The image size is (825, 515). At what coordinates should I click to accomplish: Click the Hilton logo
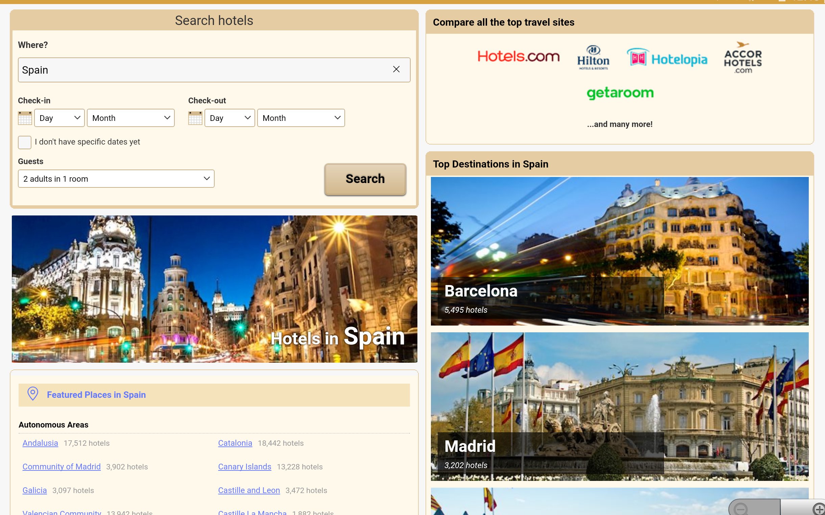pyautogui.click(x=593, y=58)
